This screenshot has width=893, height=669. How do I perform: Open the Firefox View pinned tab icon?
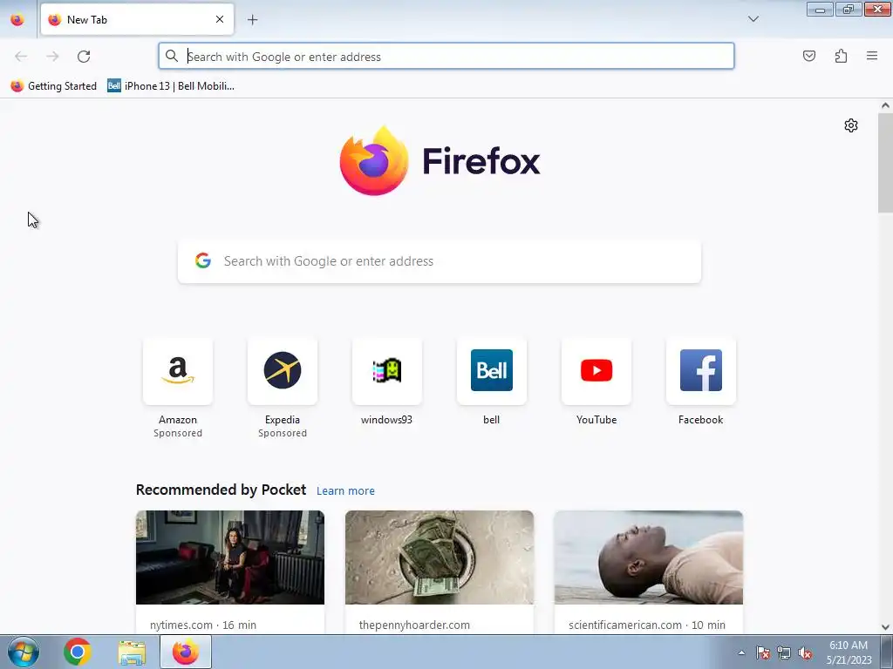17,19
